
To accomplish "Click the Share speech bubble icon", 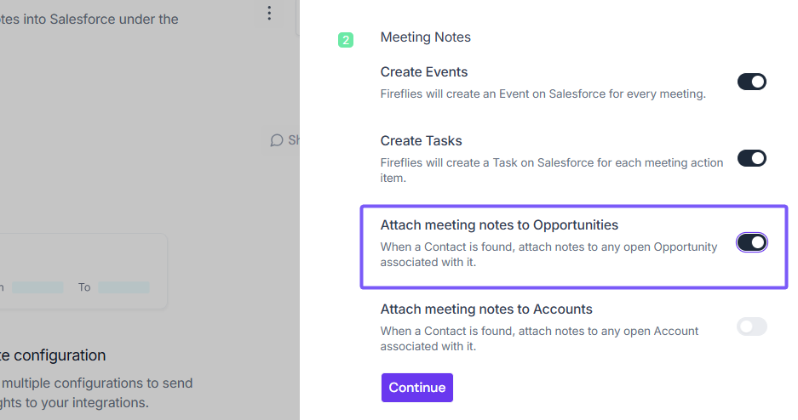I will pyautogui.click(x=277, y=140).
